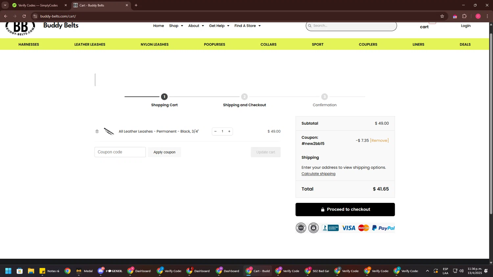Open the volume control in system tray
Viewport: 493px width, 277px height.
[461, 271]
